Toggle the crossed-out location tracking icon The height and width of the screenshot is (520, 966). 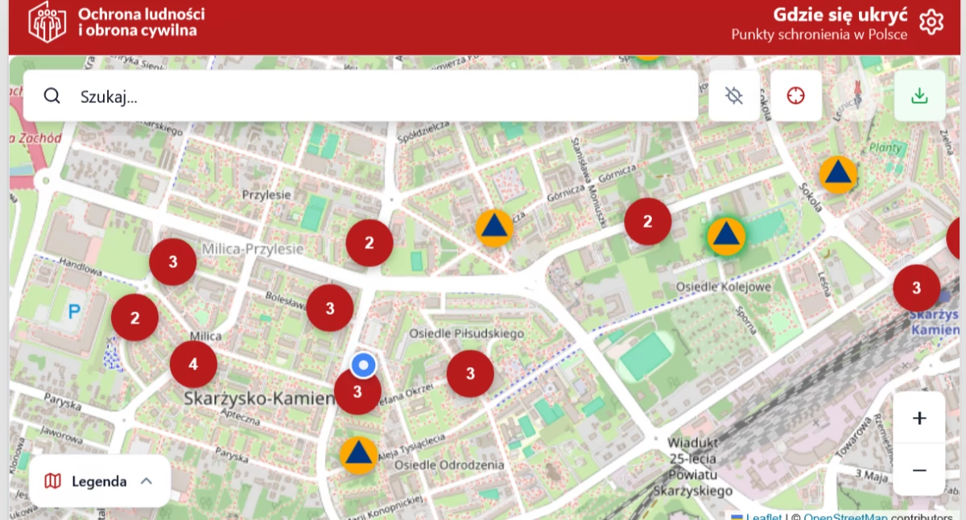(x=733, y=95)
